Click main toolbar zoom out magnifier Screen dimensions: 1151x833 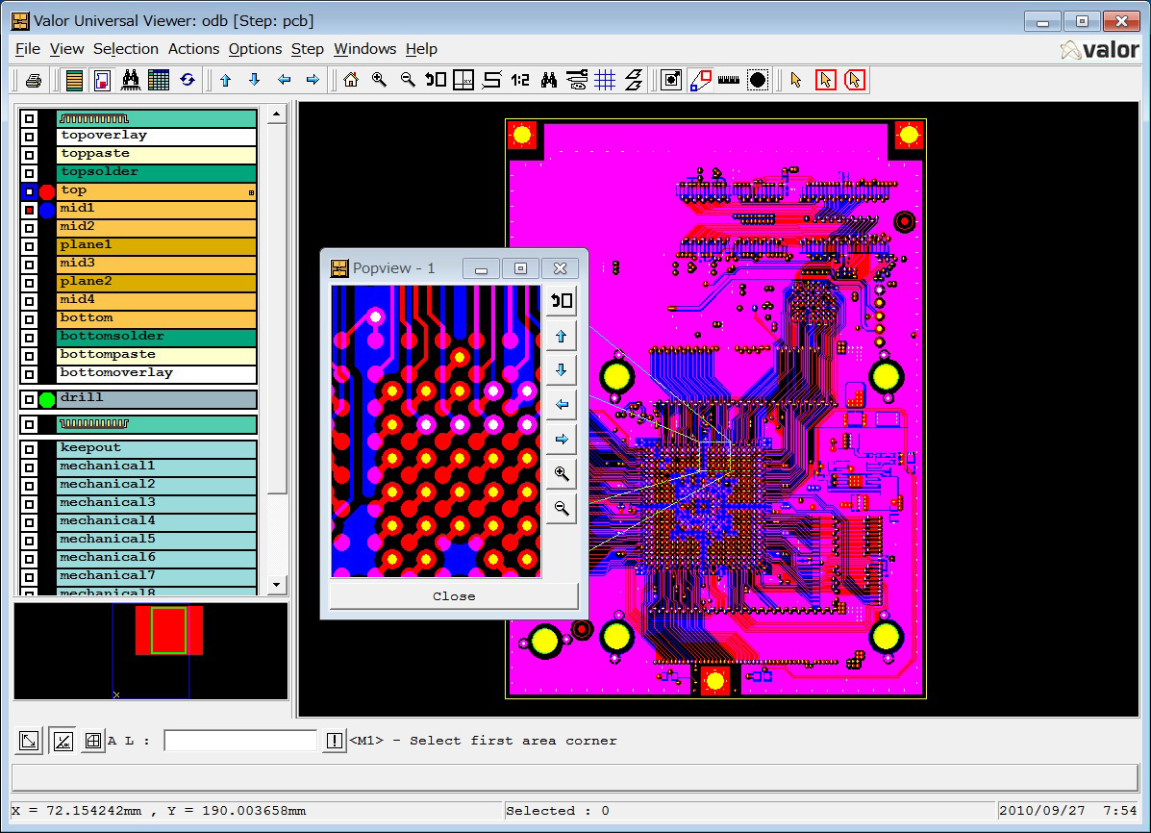(x=408, y=80)
